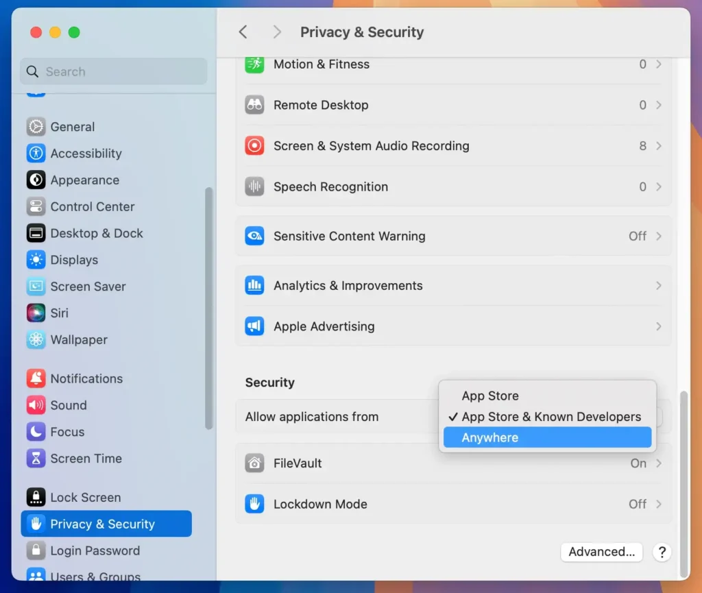Viewport: 702px width, 593px height.
Task: Expand Motion & Fitness chevron
Action: coord(659,64)
